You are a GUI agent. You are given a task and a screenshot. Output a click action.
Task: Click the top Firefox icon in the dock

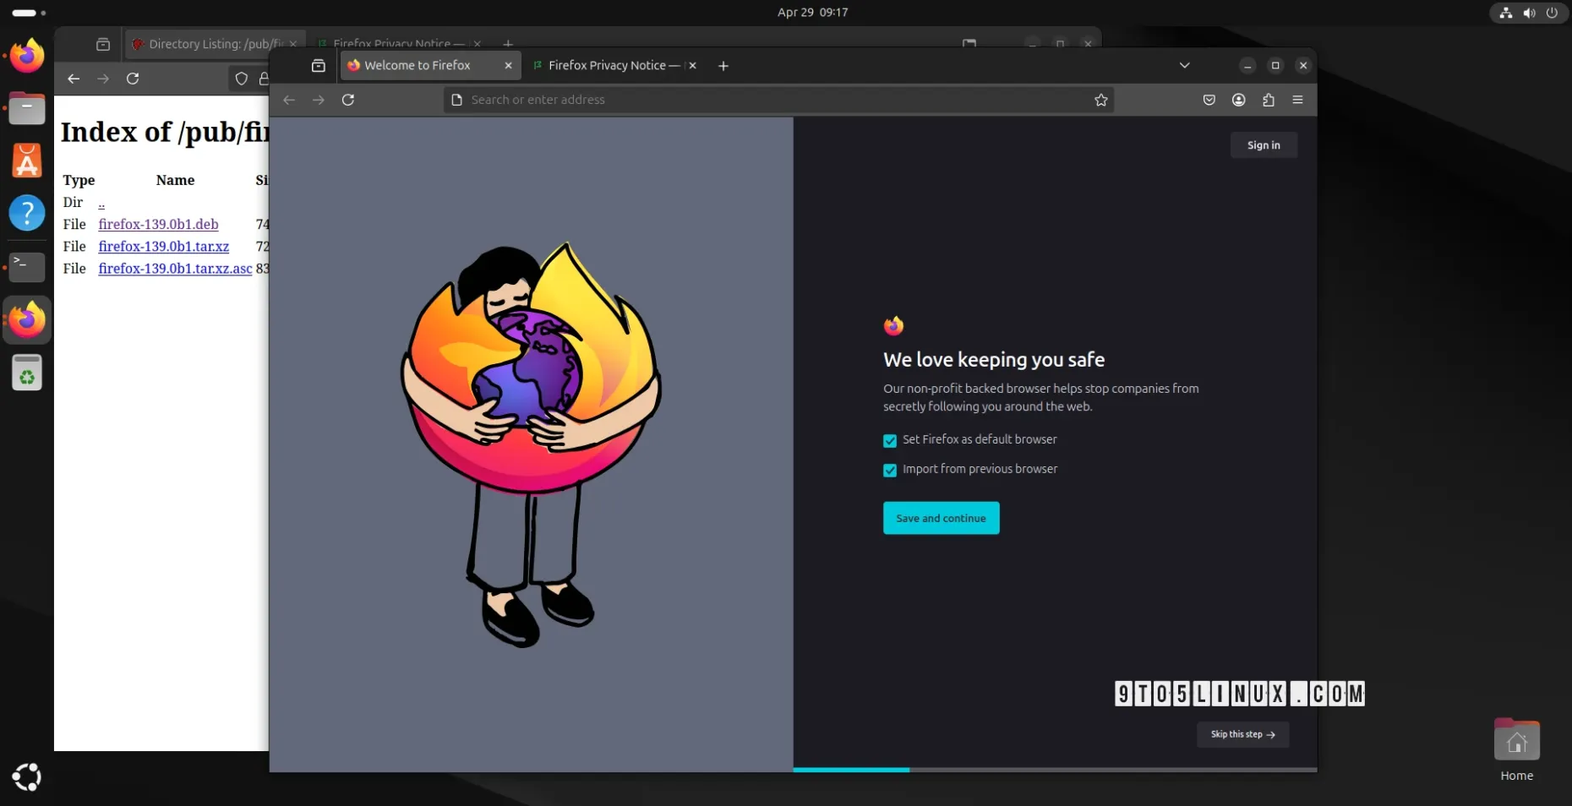[27, 56]
